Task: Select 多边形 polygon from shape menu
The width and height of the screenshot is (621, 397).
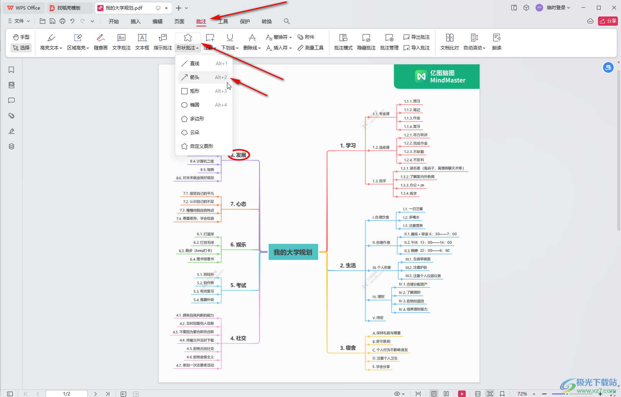Action: [204, 118]
